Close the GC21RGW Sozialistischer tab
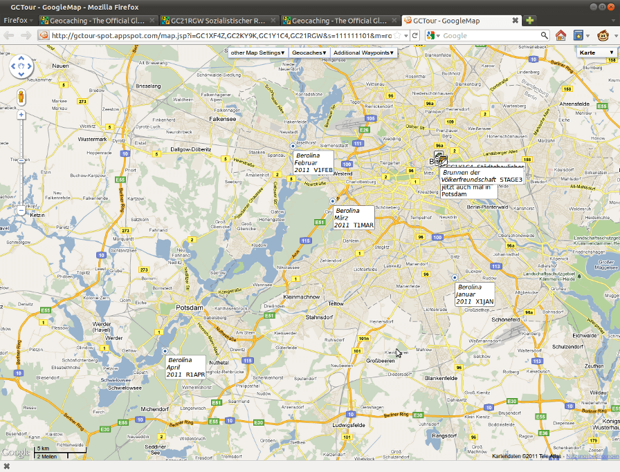Viewport: 620px width, 472px height. (273, 20)
